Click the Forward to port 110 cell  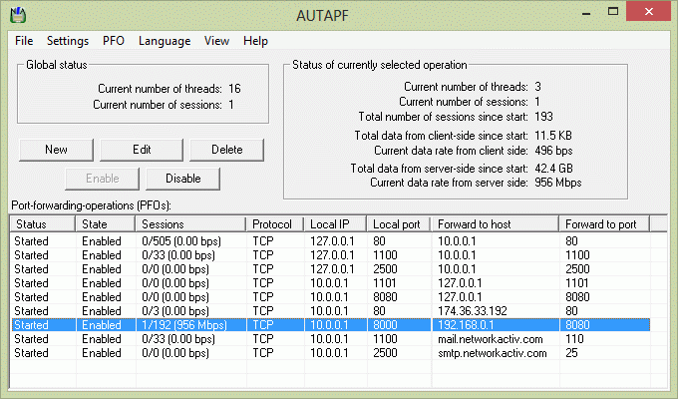click(x=604, y=339)
